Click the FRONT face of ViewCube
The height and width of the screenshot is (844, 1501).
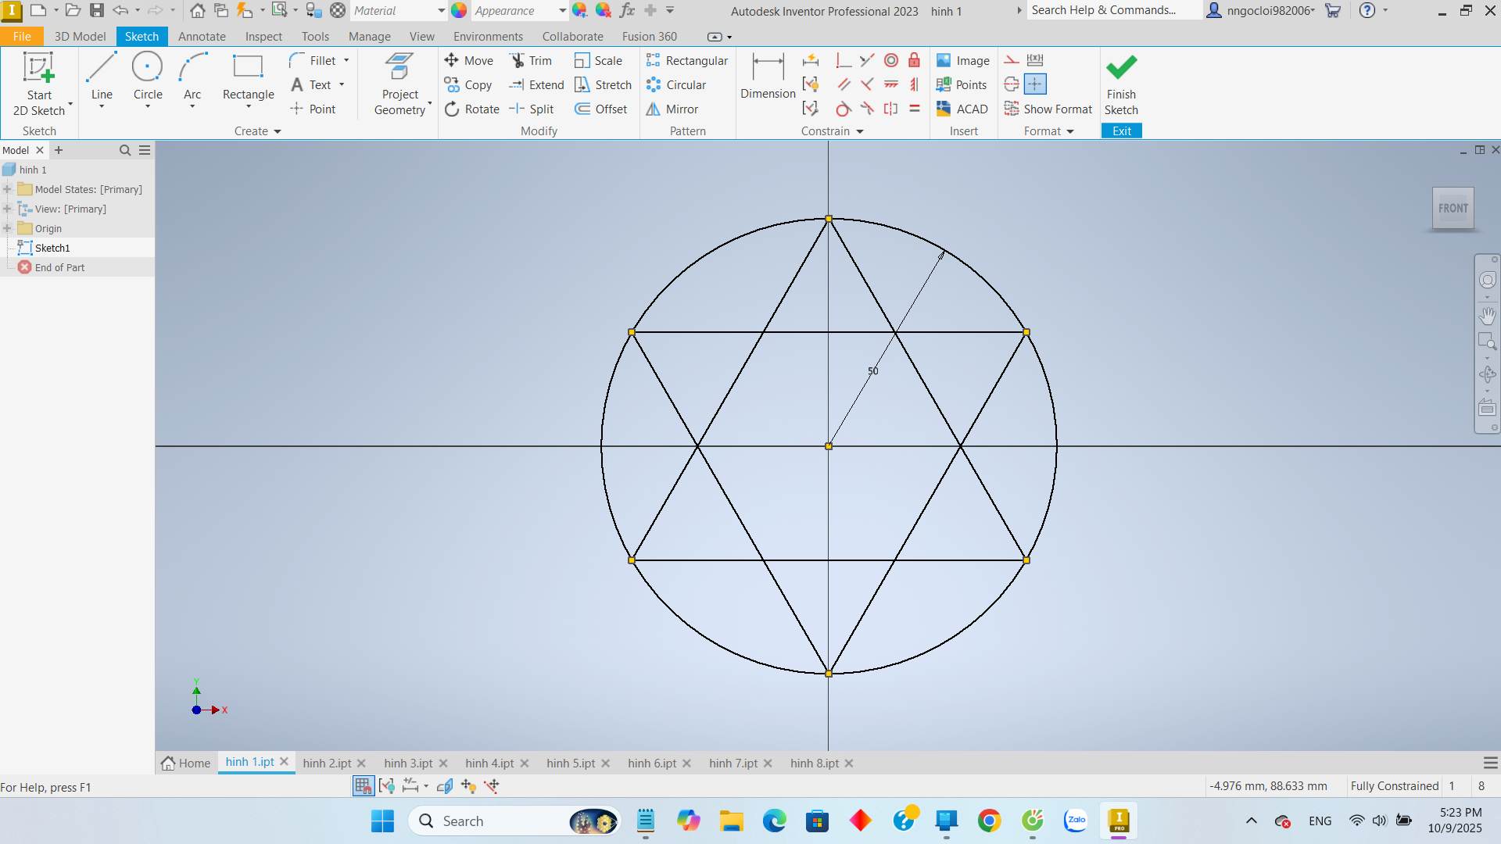pyautogui.click(x=1453, y=209)
